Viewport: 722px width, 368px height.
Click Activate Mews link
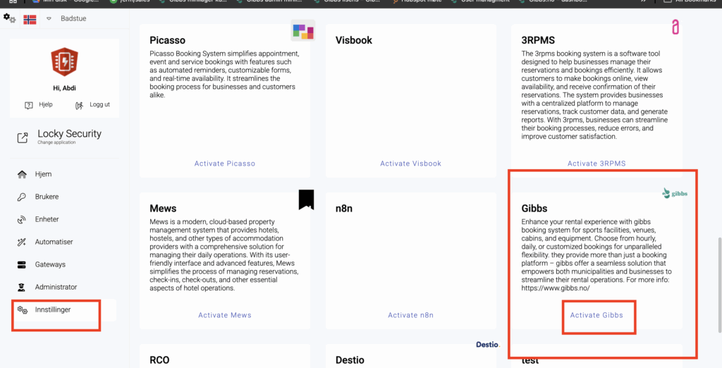225,315
